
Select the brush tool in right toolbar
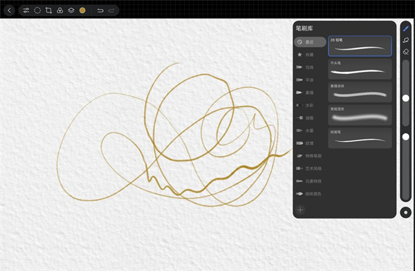[x=406, y=28]
